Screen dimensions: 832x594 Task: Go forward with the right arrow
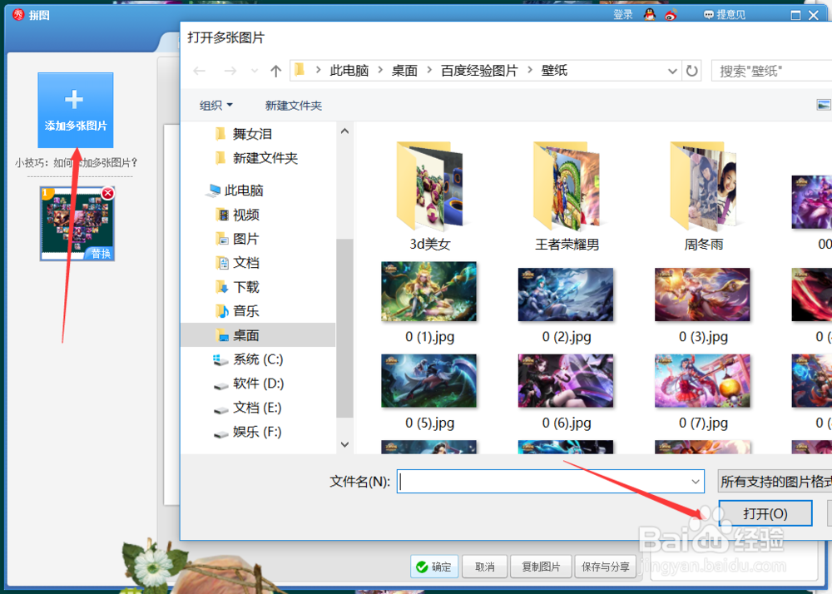point(230,71)
